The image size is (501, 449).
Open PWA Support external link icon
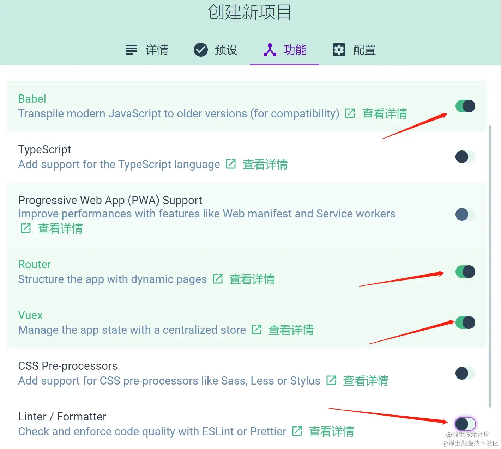pyautogui.click(x=26, y=228)
